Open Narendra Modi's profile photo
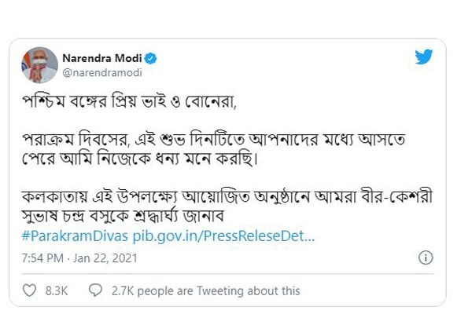The image size is (472, 314). tap(39, 64)
